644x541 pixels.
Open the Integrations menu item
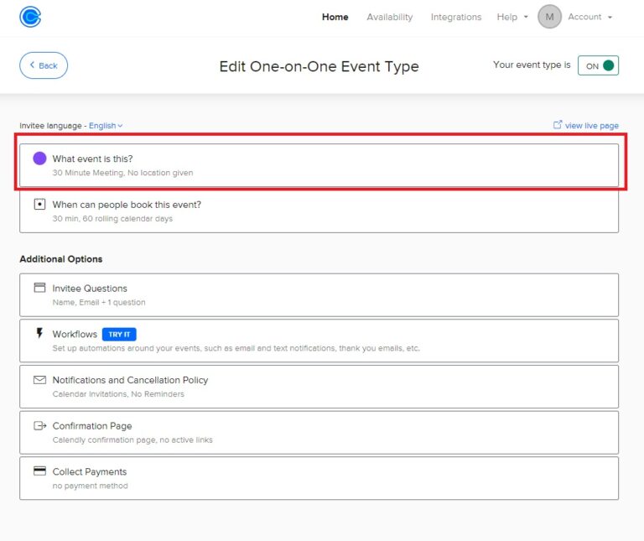pos(456,17)
